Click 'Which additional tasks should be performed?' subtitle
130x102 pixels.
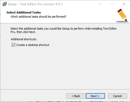(x=38, y=17)
